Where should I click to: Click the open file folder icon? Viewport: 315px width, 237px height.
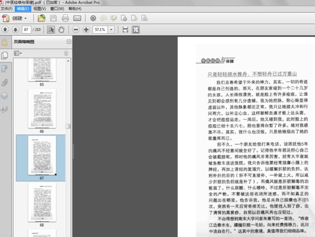[x=41, y=18]
